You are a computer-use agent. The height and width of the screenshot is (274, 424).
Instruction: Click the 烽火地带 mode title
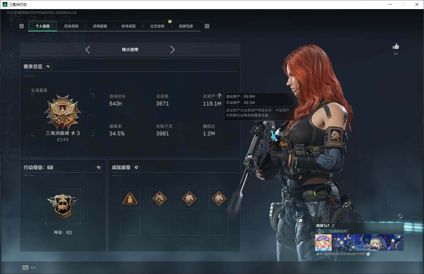(130, 50)
